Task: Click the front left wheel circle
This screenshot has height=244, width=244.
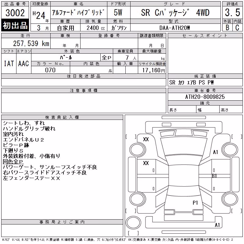Action: (x=138, y=150)
